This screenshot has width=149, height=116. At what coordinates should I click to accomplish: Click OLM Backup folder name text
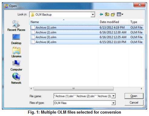44,15
